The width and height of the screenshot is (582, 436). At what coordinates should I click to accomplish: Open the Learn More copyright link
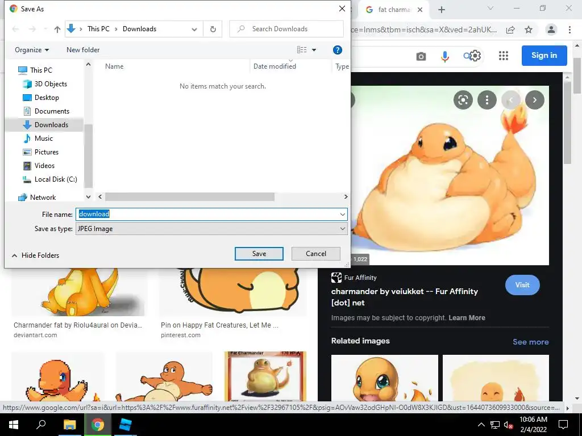467,318
